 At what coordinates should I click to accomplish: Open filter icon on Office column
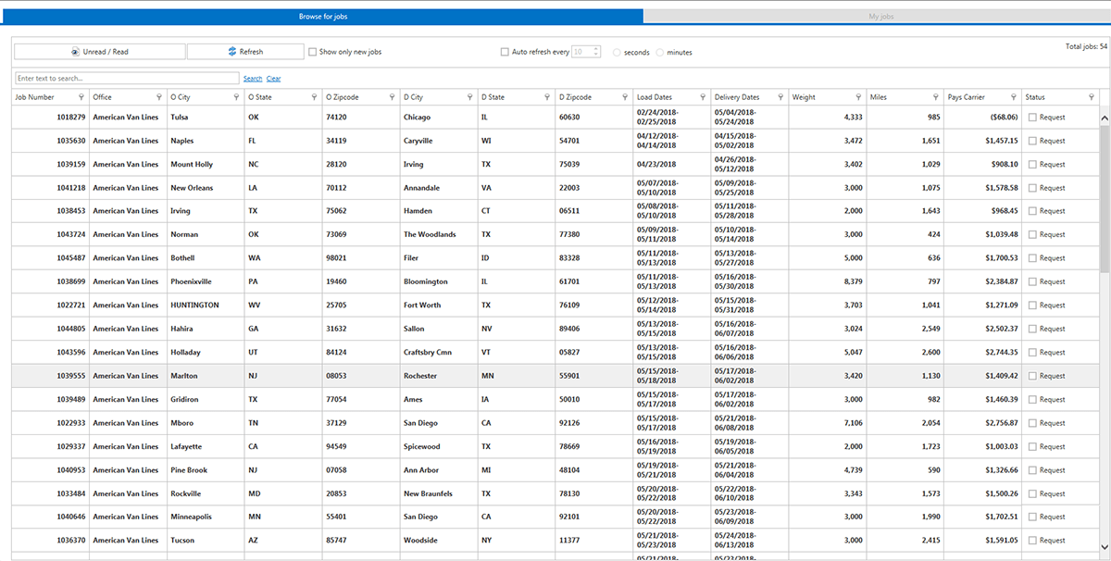pos(159,97)
